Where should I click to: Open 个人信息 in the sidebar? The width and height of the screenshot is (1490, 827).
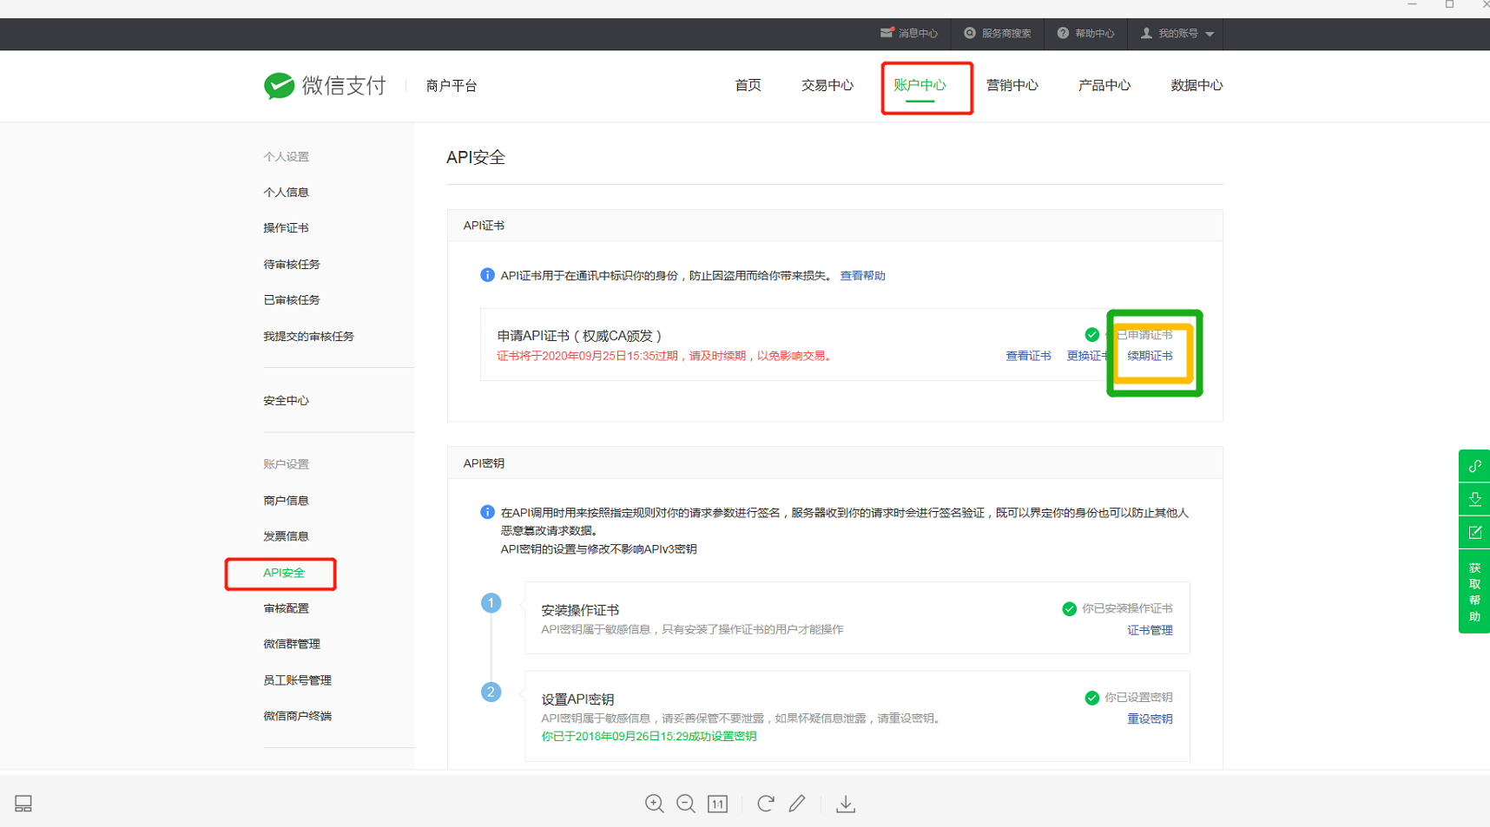[286, 193]
